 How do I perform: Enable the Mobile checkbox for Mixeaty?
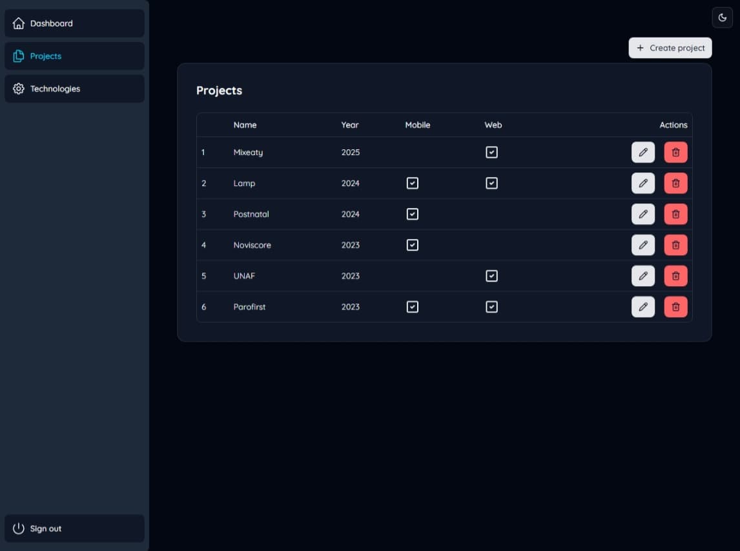(x=413, y=152)
